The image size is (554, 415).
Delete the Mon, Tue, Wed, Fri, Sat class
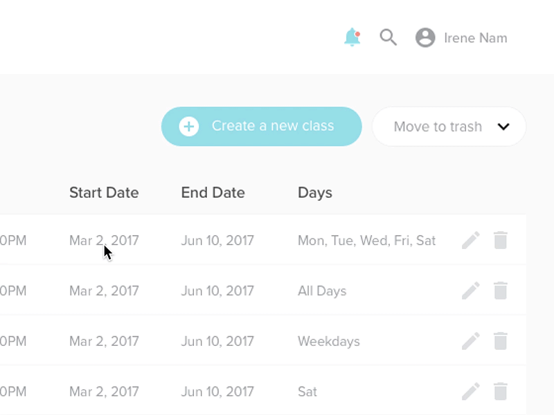(x=501, y=241)
